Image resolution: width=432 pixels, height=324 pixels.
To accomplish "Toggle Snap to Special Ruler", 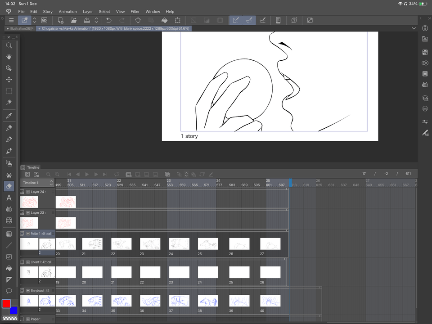I will coord(249,20).
